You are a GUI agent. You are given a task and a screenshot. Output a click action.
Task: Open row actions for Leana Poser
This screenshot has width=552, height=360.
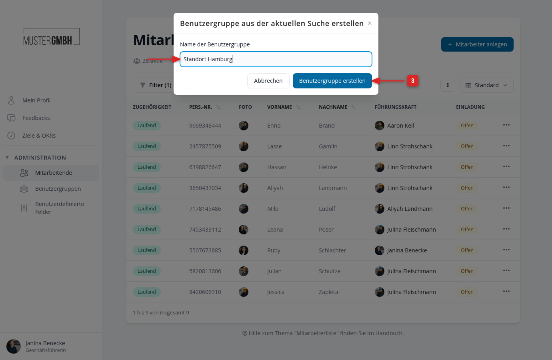(x=506, y=229)
